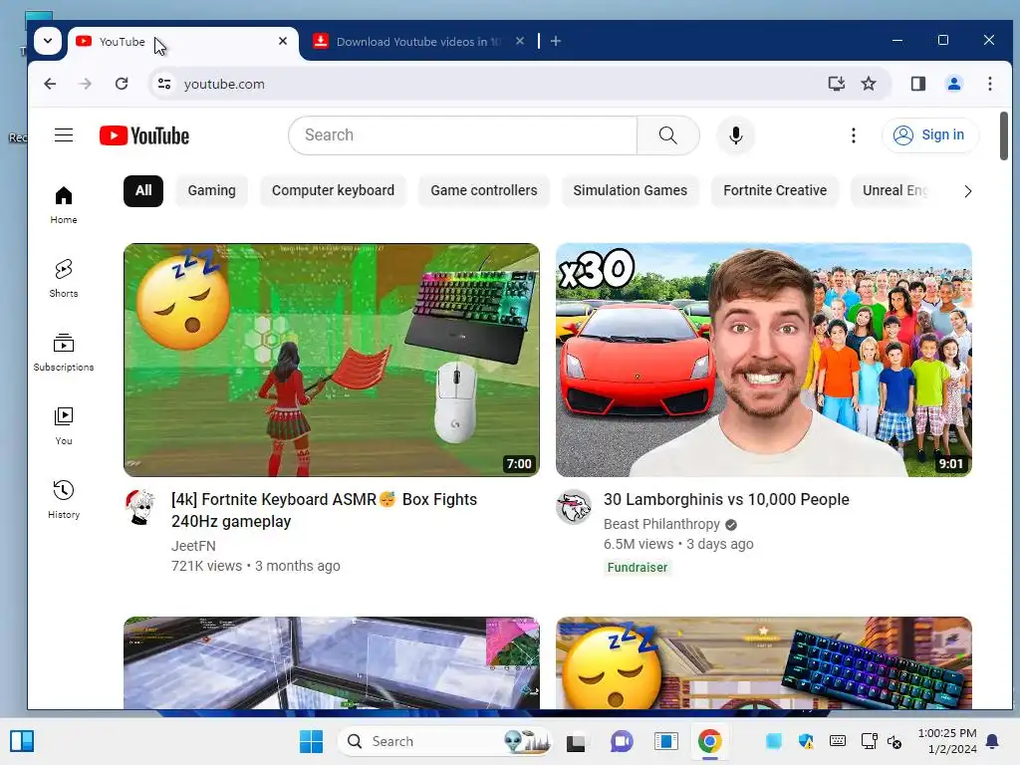Open Beast Philanthropy channel avatar

(x=573, y=507)
